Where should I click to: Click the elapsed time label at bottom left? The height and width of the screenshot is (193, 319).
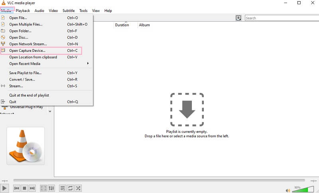point(5,181)
